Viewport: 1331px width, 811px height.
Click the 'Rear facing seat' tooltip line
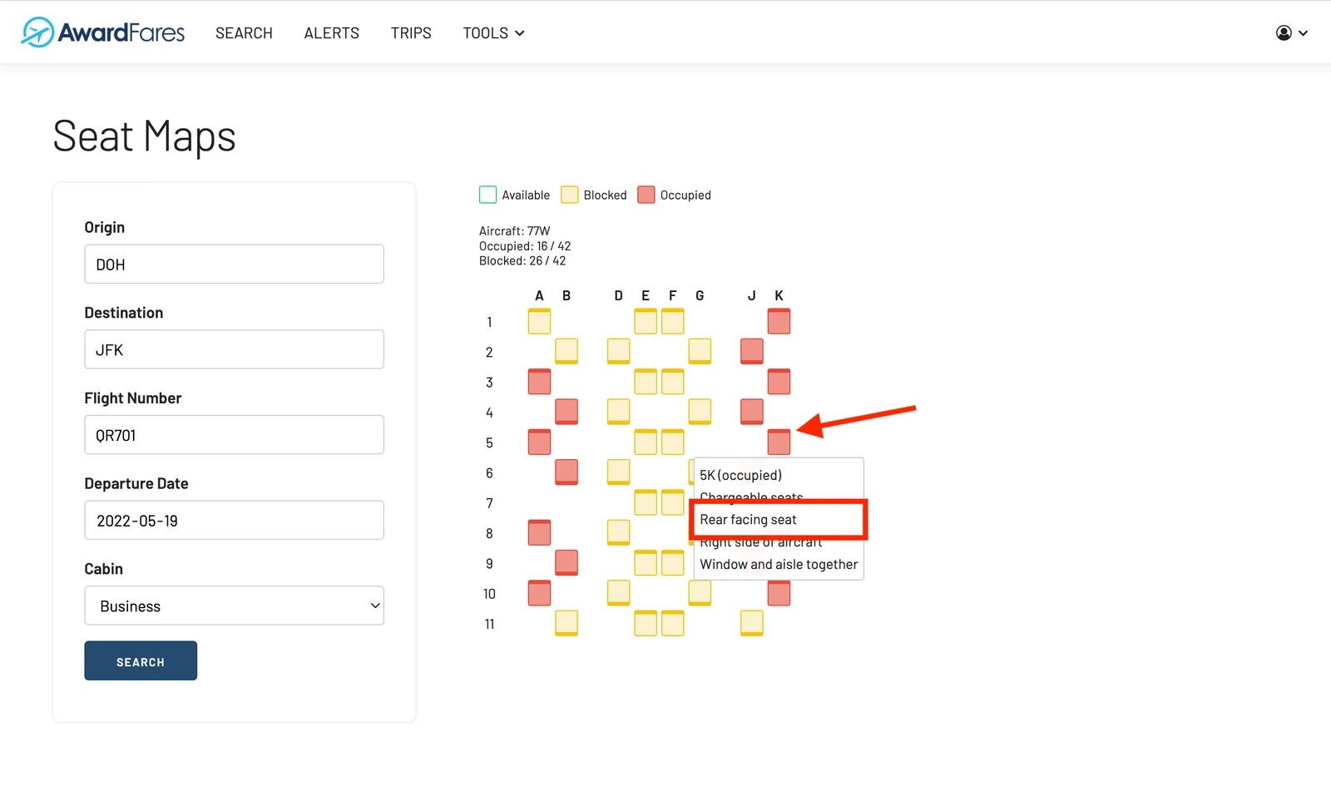[x=748, y=519]
